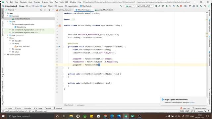Select AndroidManifest.xml in project tree
The image size is (212, 119).
tap(22, 19)
